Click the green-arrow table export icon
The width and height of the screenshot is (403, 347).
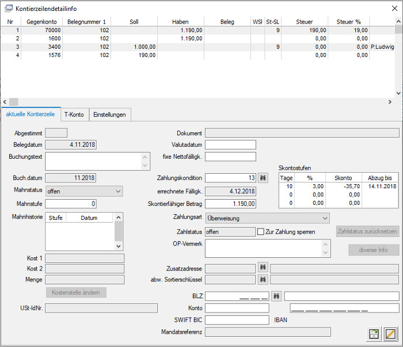tap(374, 334)
